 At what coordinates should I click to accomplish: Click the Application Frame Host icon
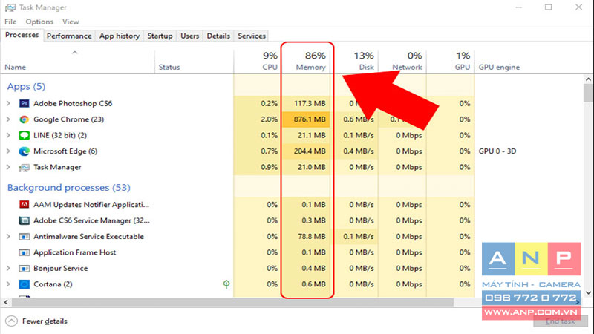pos(25,252)
